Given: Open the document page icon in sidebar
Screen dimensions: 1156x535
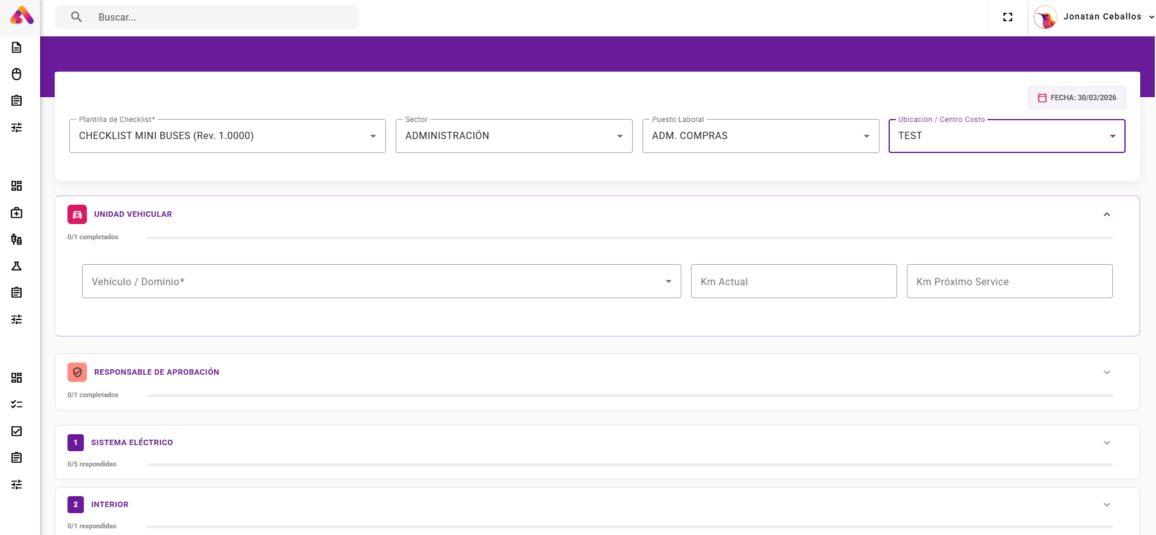Looking at the screenshot, I should click(16, 47).
